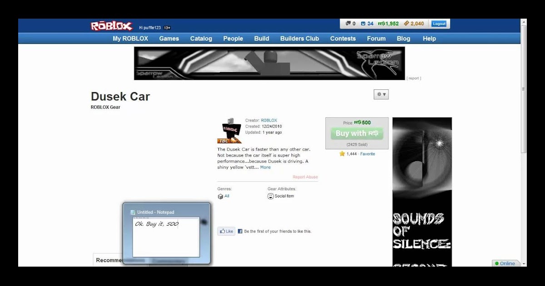Open the Forum page
The width and height of the screenshot is (545, 286).
coord(376,39)
